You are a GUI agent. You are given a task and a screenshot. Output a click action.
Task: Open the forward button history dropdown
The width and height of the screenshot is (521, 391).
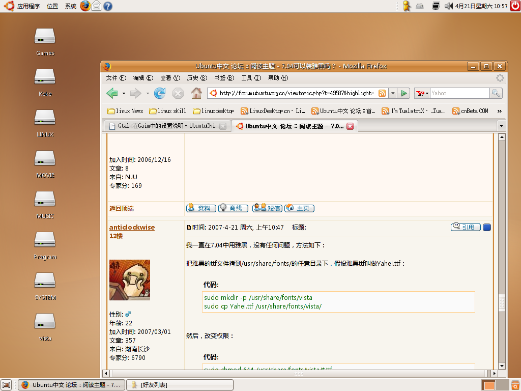(x=148, y=94)
